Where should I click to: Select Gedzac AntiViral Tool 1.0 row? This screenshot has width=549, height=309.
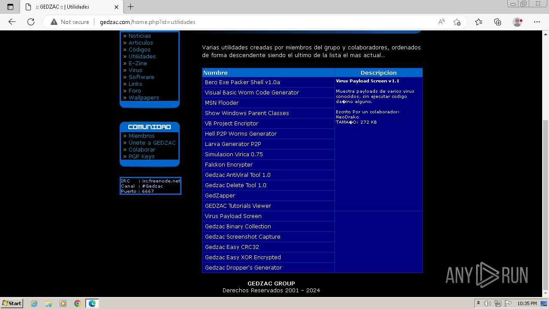point(268,175)
